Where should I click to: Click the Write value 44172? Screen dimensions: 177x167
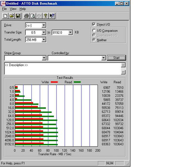(106, 104)
